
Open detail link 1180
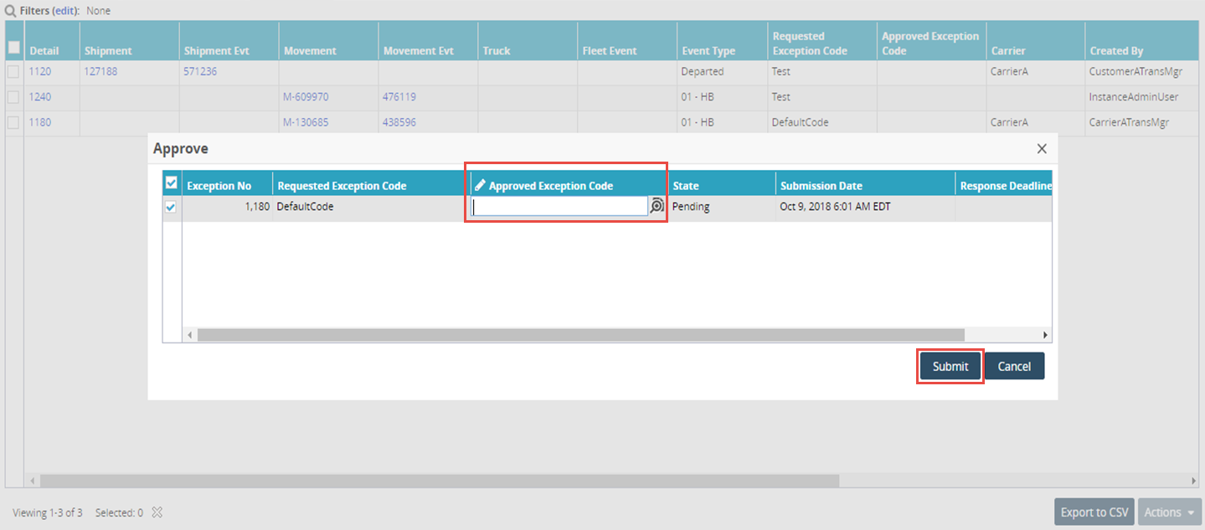coord(40,122)
